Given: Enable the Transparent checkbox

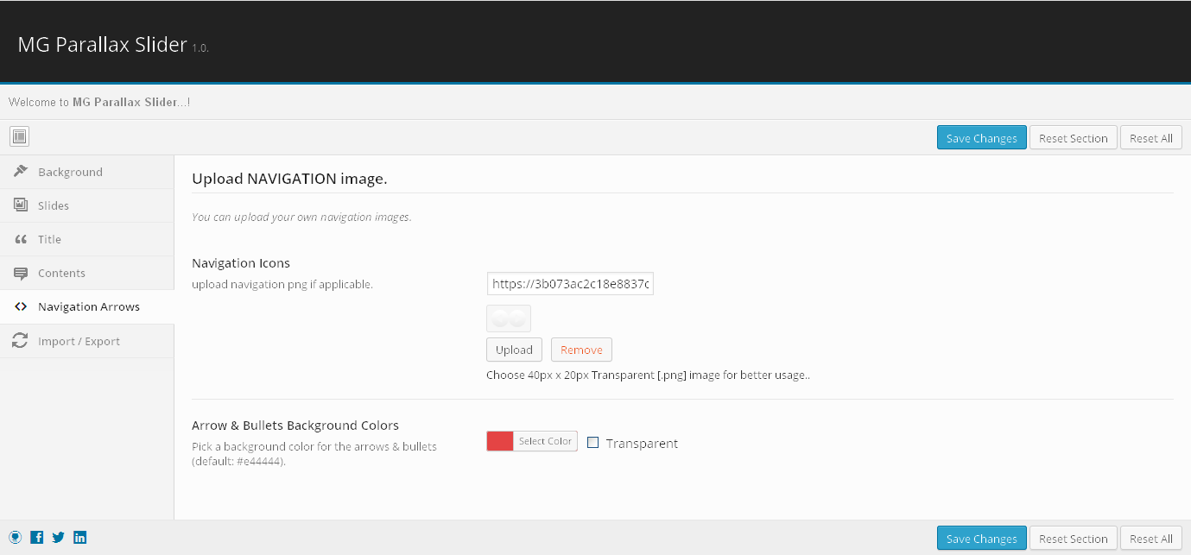Looking at the screenshot, I should (x=593, y=443).
